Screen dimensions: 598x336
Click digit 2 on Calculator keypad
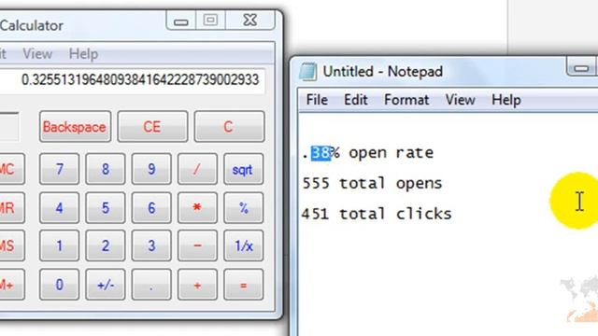coord(106,245)
